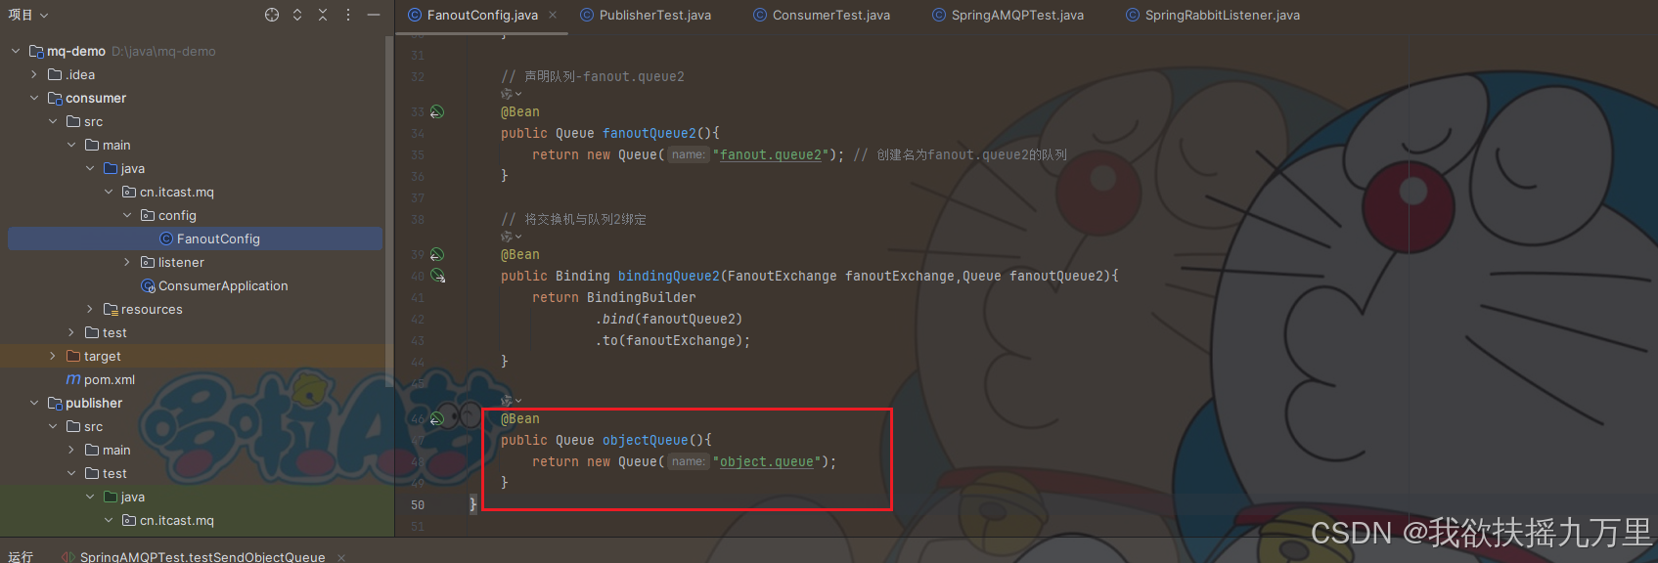Viewport: 1658px width, 563px height.
Task: Click the select opened file crosshair icon
Action: (x=272, y=15)
